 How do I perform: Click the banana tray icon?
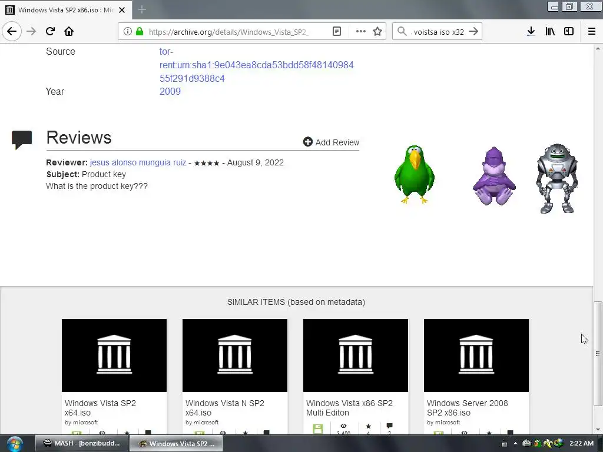[547, 444]
